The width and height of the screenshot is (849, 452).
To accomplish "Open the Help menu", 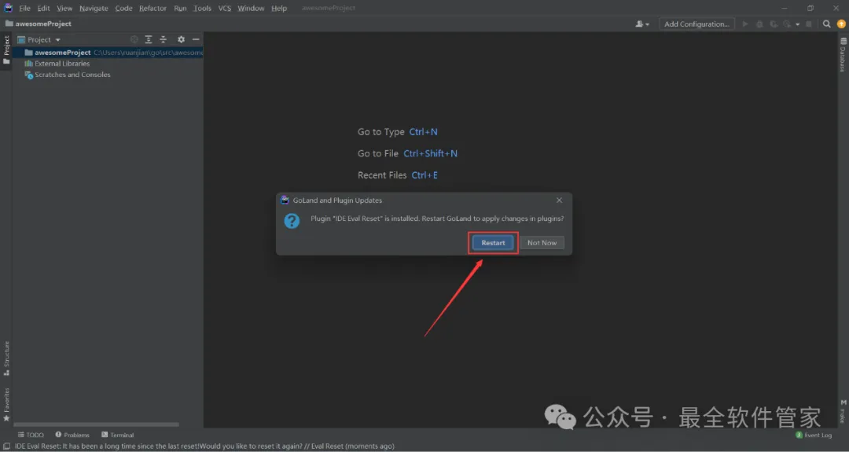I will click(279, 8).
